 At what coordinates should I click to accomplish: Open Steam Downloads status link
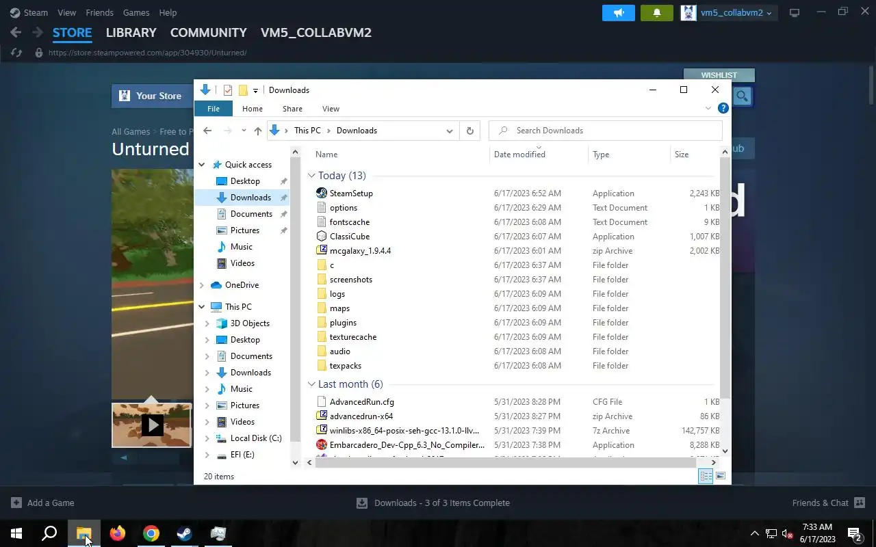pos(433,503)
